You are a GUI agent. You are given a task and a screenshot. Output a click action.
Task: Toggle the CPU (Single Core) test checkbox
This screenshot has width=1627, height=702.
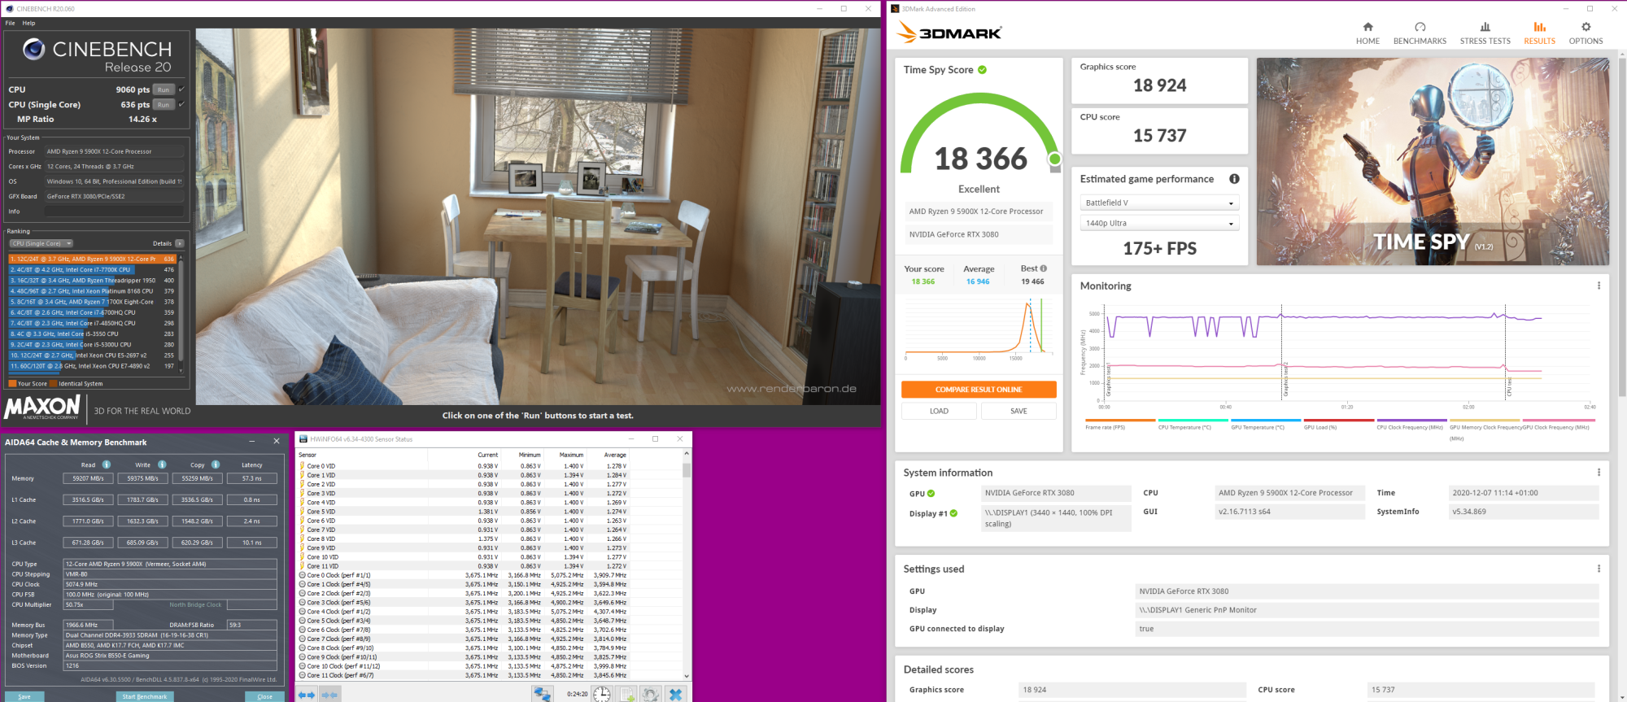181,104
